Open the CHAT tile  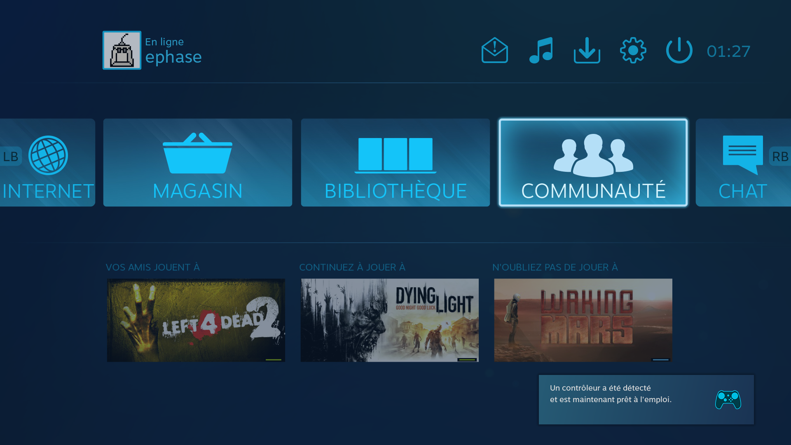pos(742,163)
